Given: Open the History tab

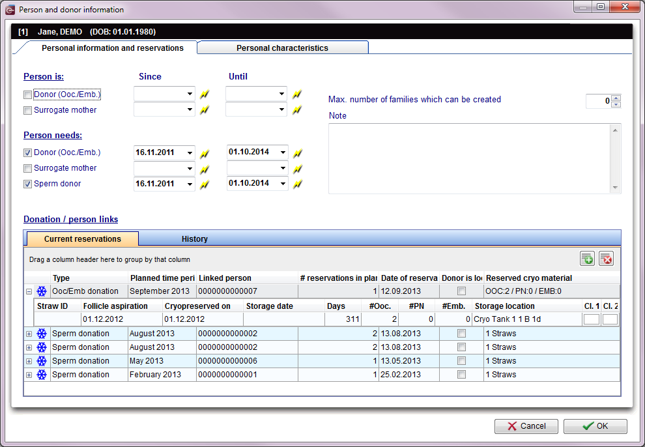Looking at the screenshot, I should [195, 239].
